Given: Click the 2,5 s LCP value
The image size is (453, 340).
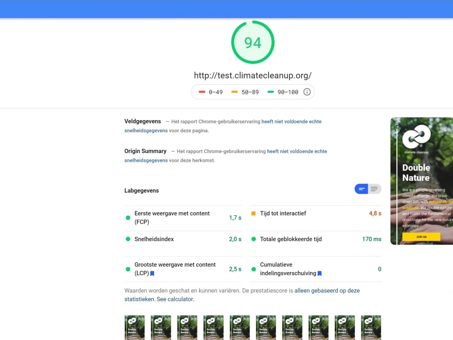Looking at the screenshot, I should [235, 269].
